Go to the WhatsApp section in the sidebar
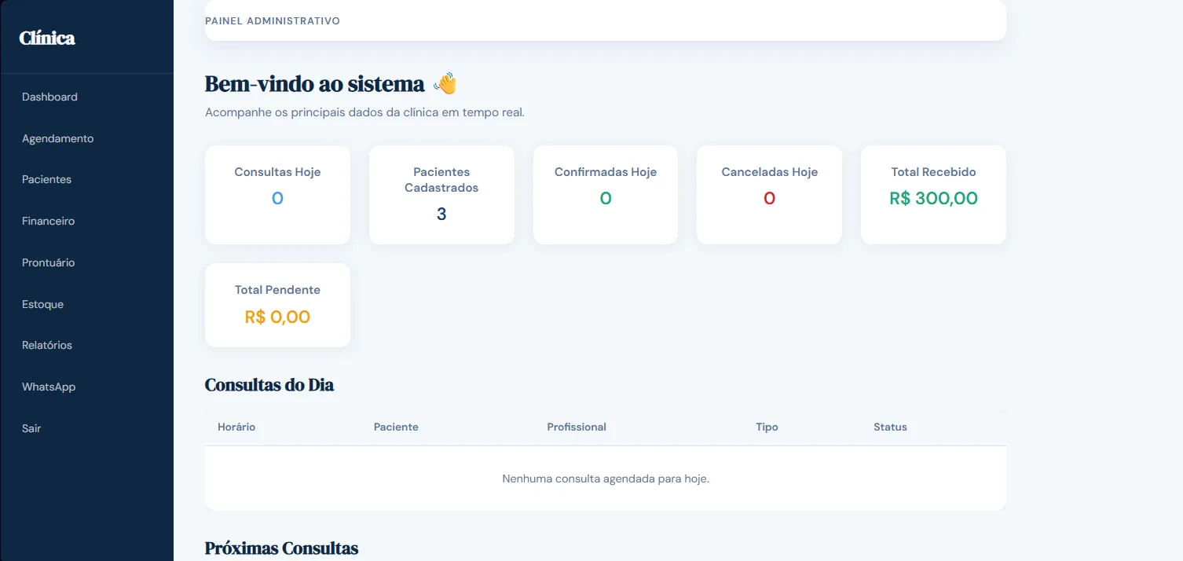The width and height of the screenshot is (1183, 561). (x=49, y=387)
